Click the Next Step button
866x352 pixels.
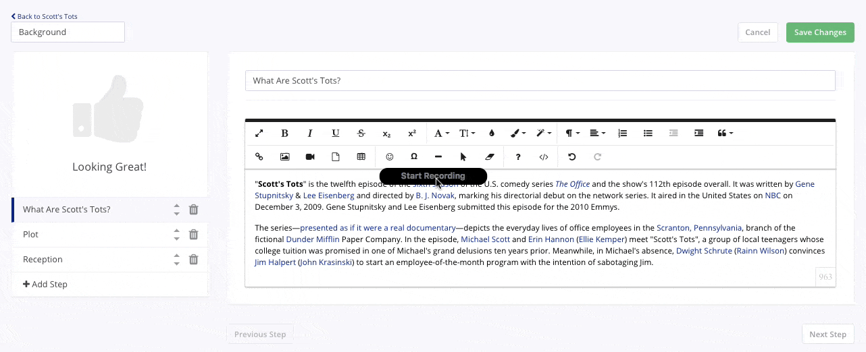827,334
